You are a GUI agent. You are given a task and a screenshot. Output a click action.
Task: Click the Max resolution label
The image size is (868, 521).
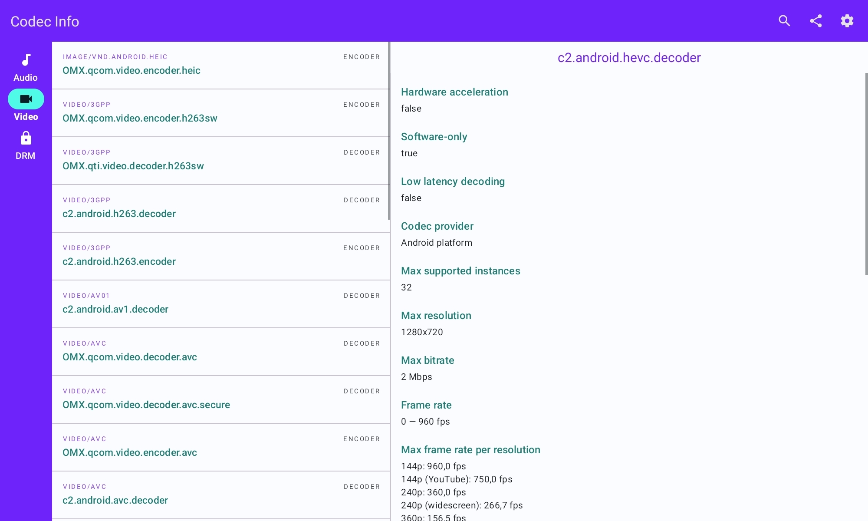tap(436, 316)
